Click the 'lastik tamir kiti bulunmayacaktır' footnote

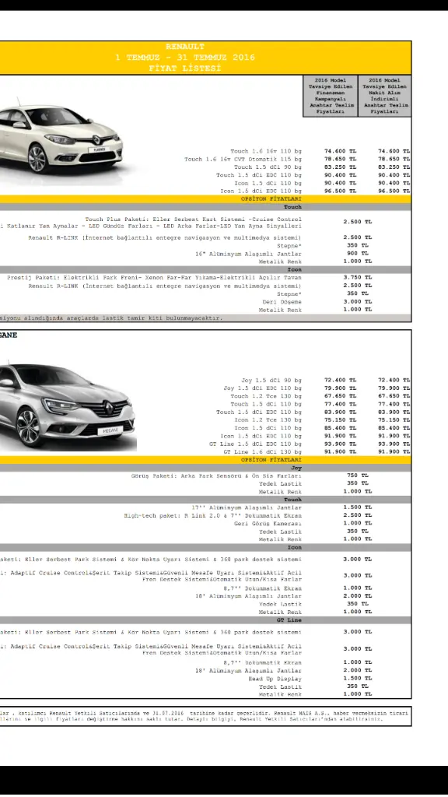(x=111, y=318)
